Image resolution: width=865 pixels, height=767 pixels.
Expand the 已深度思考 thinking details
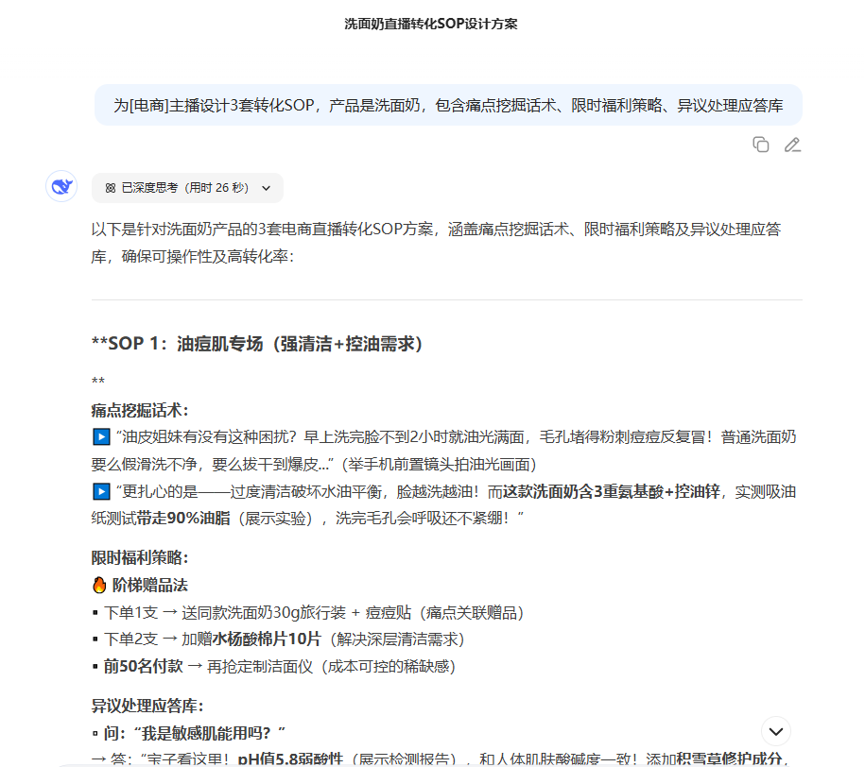coord(186,188)
